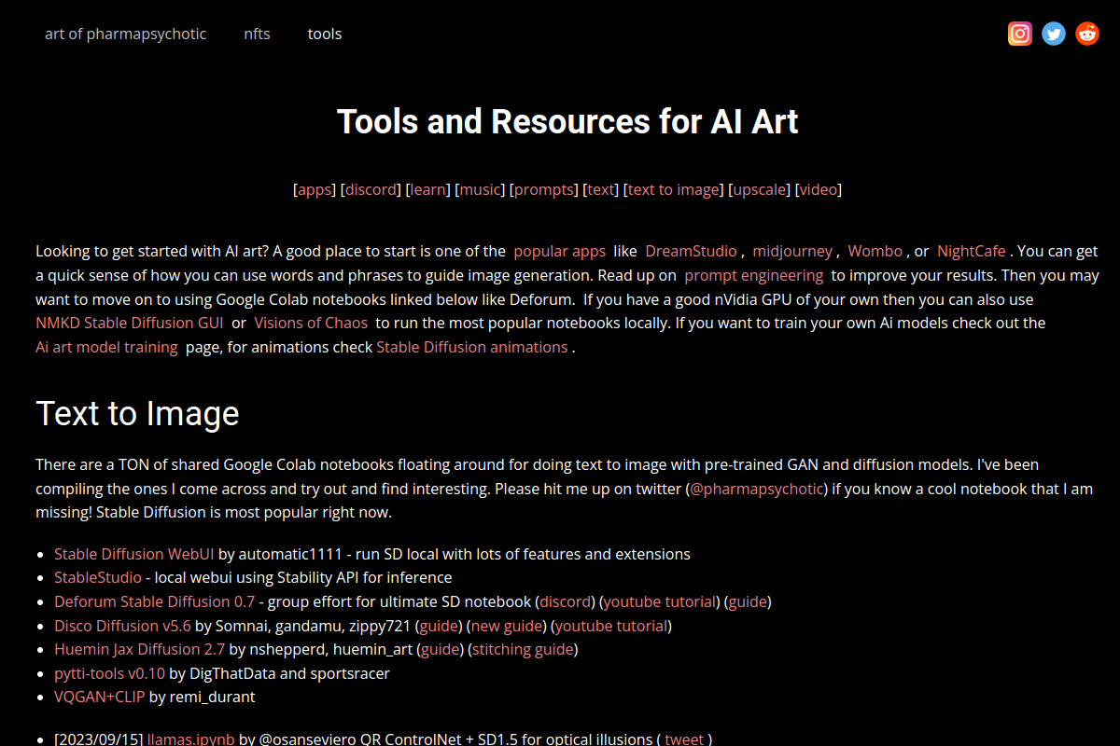Open the llamas.ipynb notebook link
Image resolution: width=1120 pixels, height=746 pixels.
point(191,739)
